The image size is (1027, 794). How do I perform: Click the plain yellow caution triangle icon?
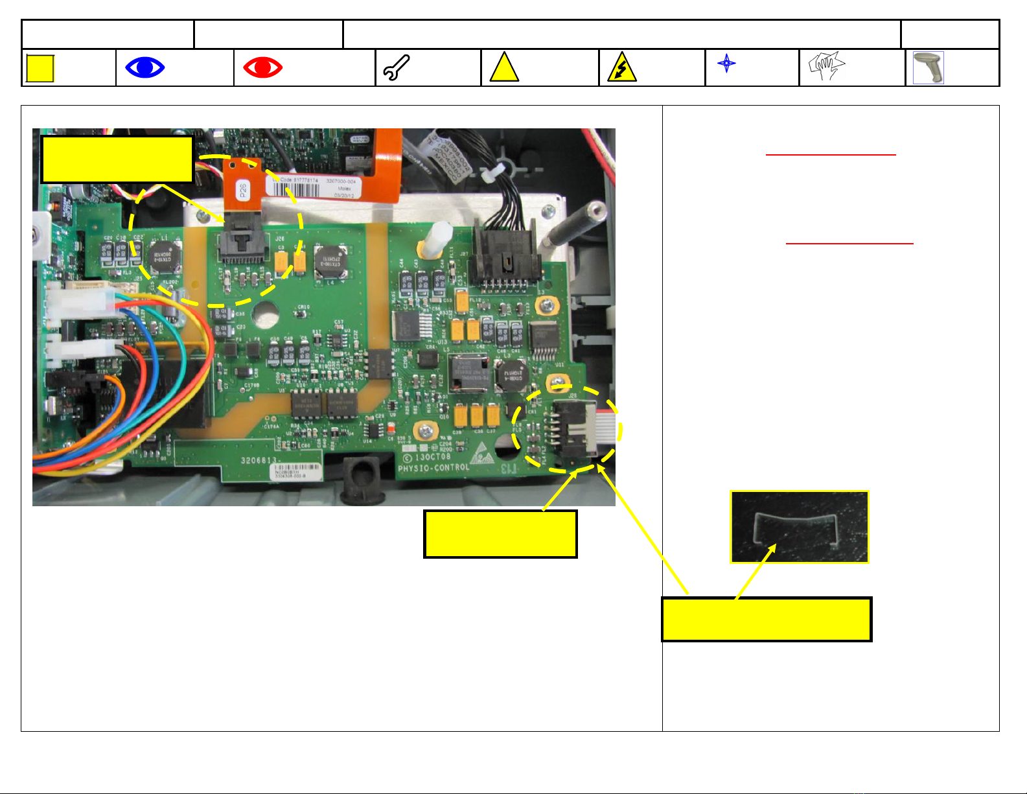point(504,67)
